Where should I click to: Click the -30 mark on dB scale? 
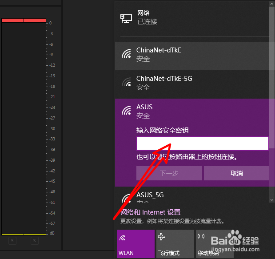point(52,129)
